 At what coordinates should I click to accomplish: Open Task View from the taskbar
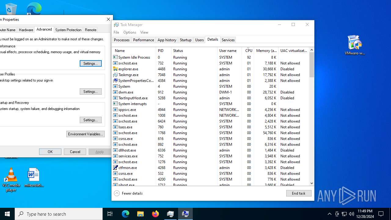tap(110, 214)
